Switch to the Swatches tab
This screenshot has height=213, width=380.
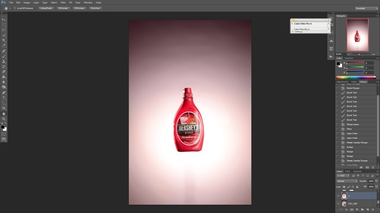pos(349,58)
